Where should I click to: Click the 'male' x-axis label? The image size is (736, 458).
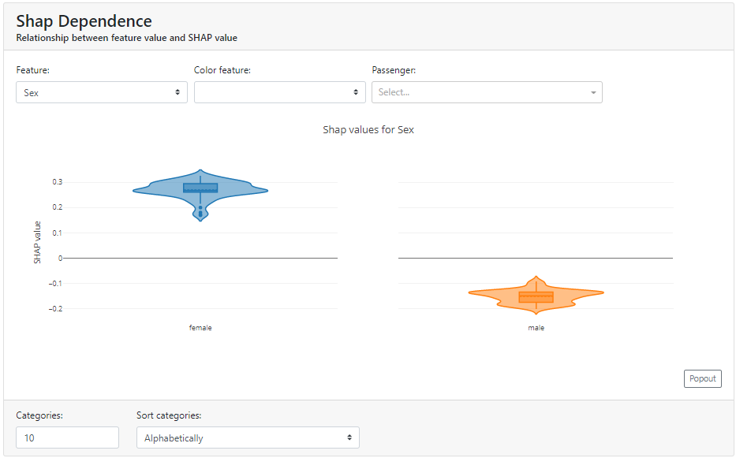[x=536, y=327]
